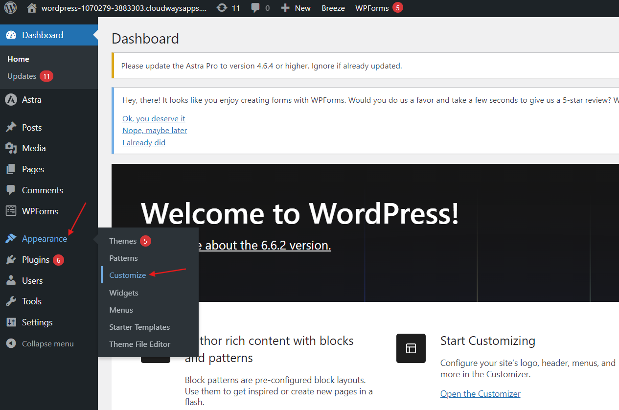Open the Astra theme menu icon
Image resolution: width=619 pixels, height=410 pixels.
click(x=11, y=99)
